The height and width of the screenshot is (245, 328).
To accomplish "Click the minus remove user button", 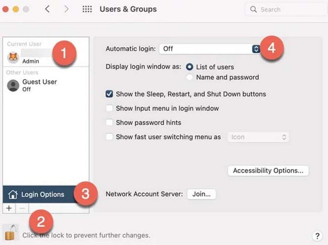I will pos(22,208).
